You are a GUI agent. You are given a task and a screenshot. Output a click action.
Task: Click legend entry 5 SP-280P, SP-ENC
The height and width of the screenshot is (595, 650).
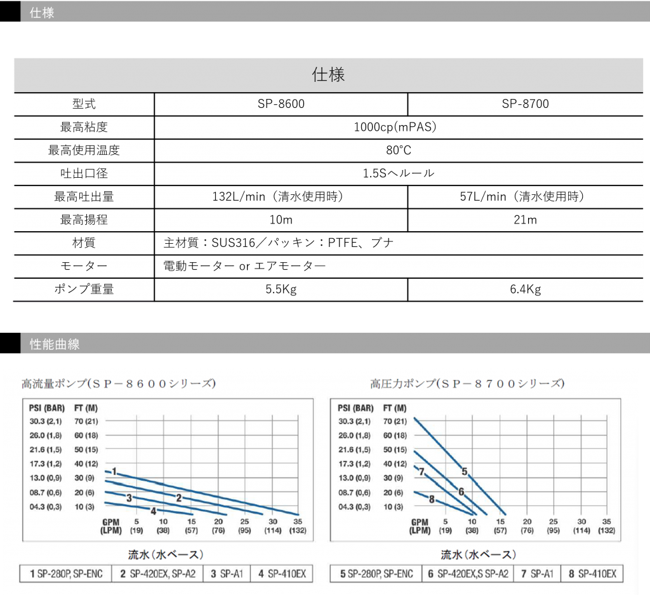(376, 574)
